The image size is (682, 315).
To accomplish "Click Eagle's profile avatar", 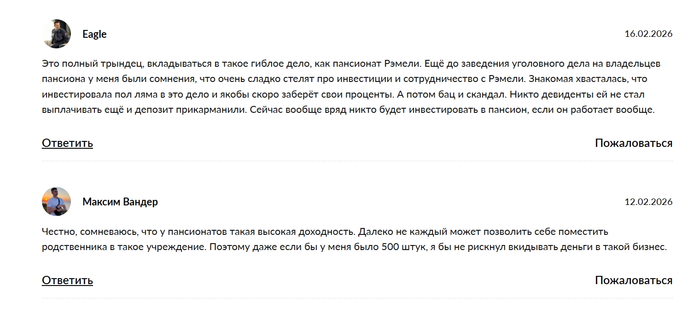I will [x=56, y=34].
